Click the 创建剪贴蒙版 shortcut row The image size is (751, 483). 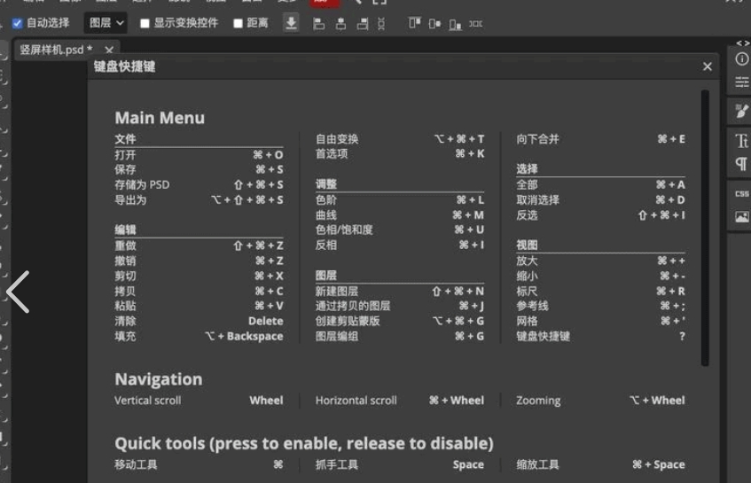pos(400,321)
